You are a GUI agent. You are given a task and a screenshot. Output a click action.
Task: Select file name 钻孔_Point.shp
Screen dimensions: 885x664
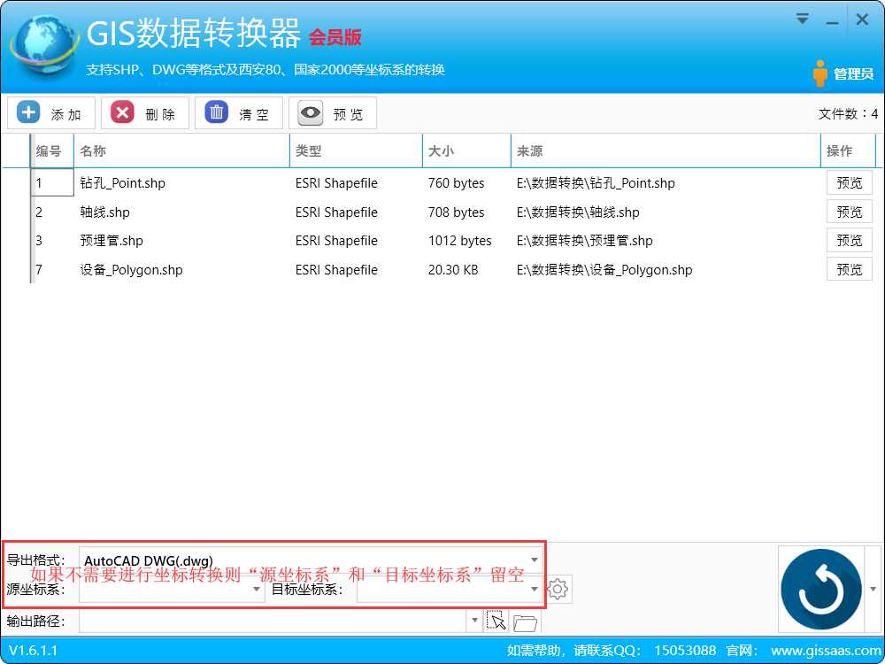pyautogui.click(x=122, y=183)
